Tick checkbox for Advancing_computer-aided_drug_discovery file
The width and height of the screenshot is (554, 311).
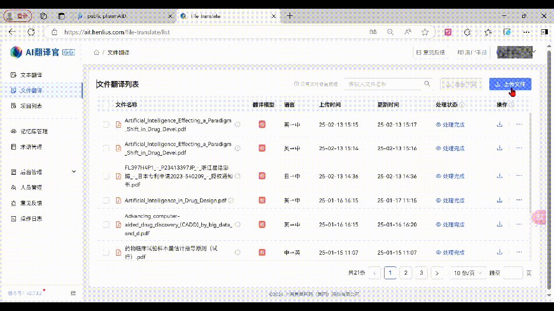(x=106, y=224)
